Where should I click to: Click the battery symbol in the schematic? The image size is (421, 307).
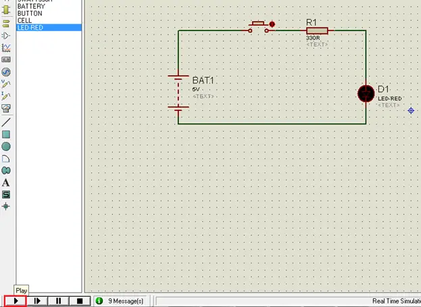(178, 91)
